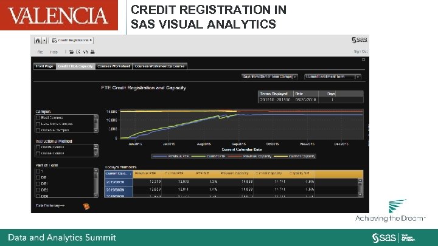The image size is (438, 246).
Task: Check the Online Course checkbox
Action: click(x=38, y=154)
